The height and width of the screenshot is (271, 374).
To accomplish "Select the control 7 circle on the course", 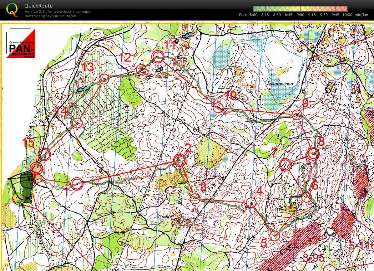I will [286, 165].
